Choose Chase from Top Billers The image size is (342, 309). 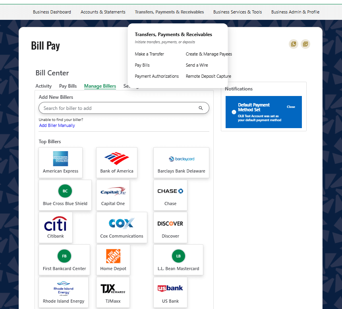(170, 191)
